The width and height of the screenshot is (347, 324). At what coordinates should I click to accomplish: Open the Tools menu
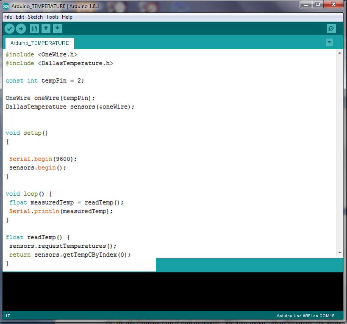point(53,17)
